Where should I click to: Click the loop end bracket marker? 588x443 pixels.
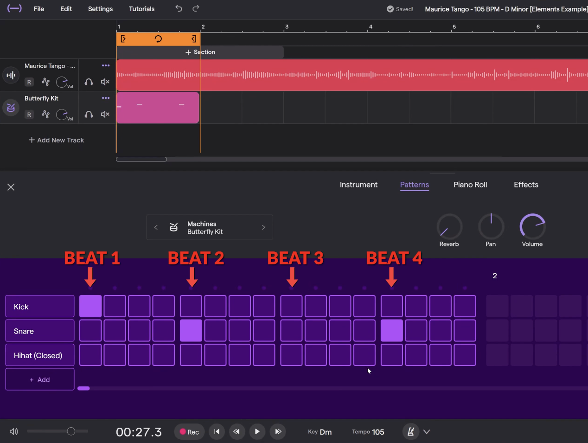pos(194,39)
